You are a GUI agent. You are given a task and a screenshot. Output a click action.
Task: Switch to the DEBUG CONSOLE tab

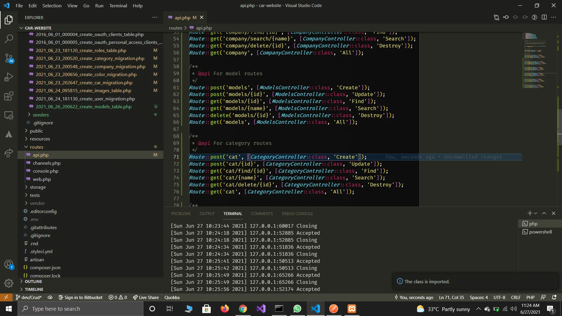(x=297, y=214)
